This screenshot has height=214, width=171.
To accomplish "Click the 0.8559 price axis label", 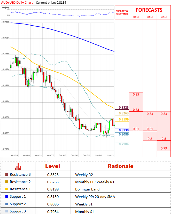I will click(x=6, y=86).
